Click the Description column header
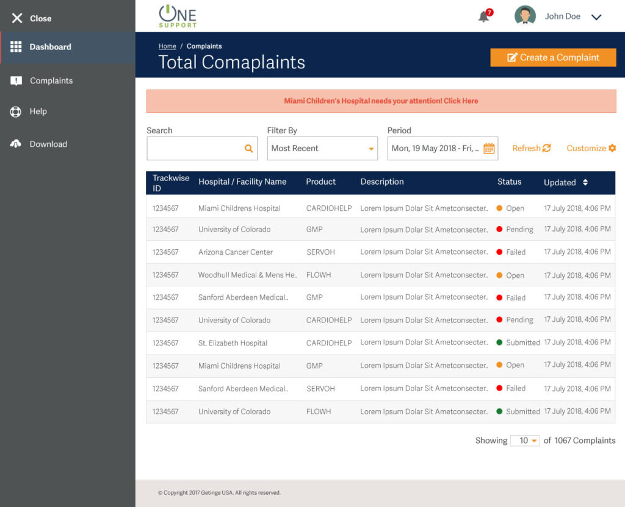Image resolution: width=625 pixels, height=507 pixels. coord(382,182)
